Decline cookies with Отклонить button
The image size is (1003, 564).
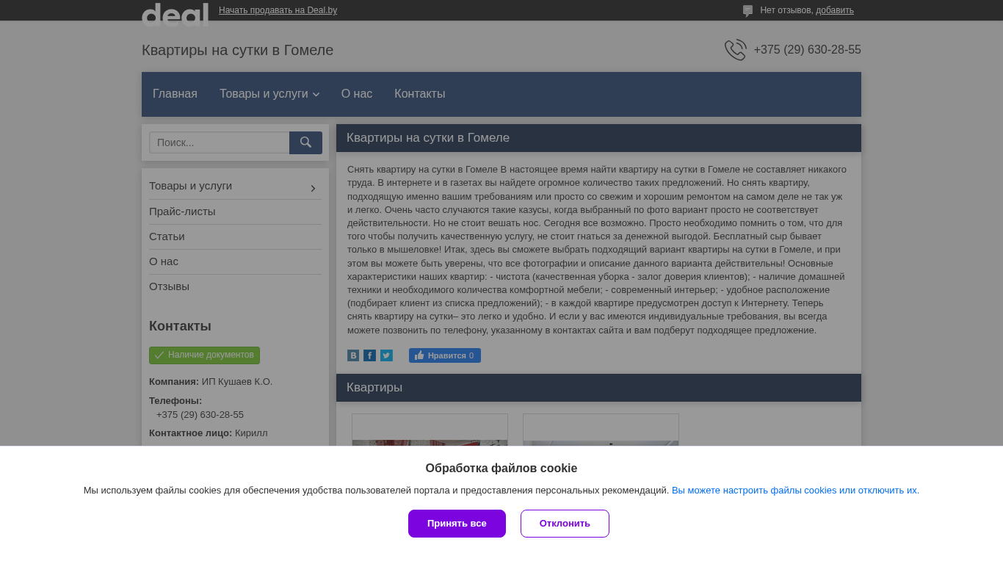tap(565, 524)
